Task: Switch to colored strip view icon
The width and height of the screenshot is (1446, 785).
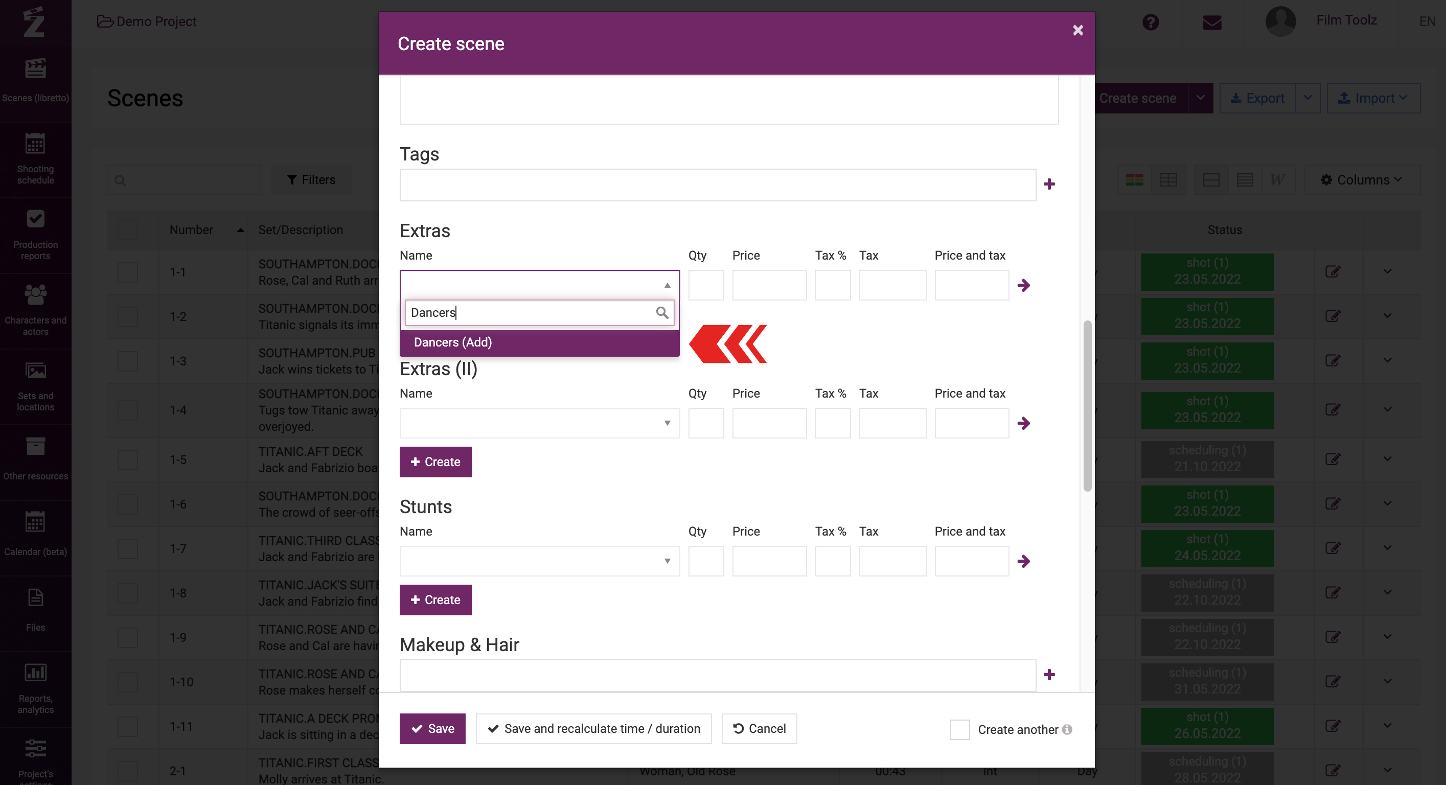Action: click(1134, 180)
